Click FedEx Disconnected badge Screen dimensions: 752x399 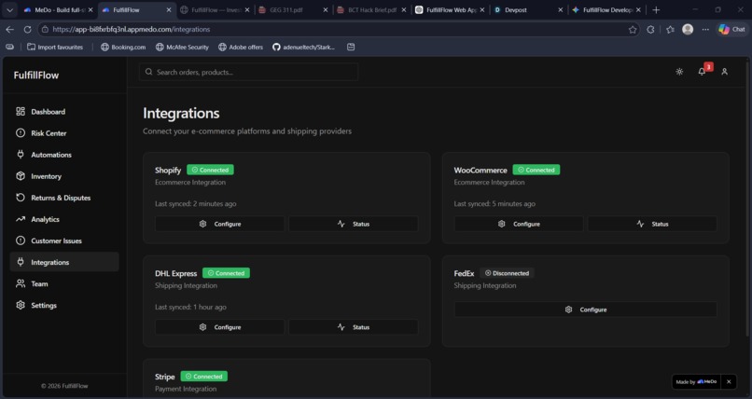(x=507, y=273)
